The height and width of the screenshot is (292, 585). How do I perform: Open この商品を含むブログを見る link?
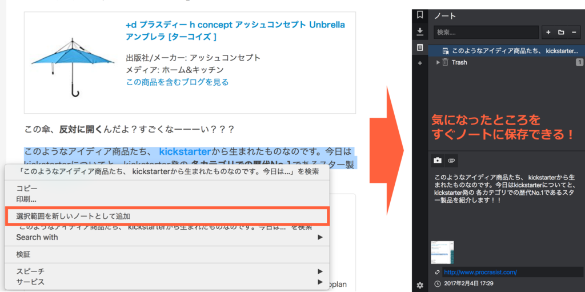[177, 82]
